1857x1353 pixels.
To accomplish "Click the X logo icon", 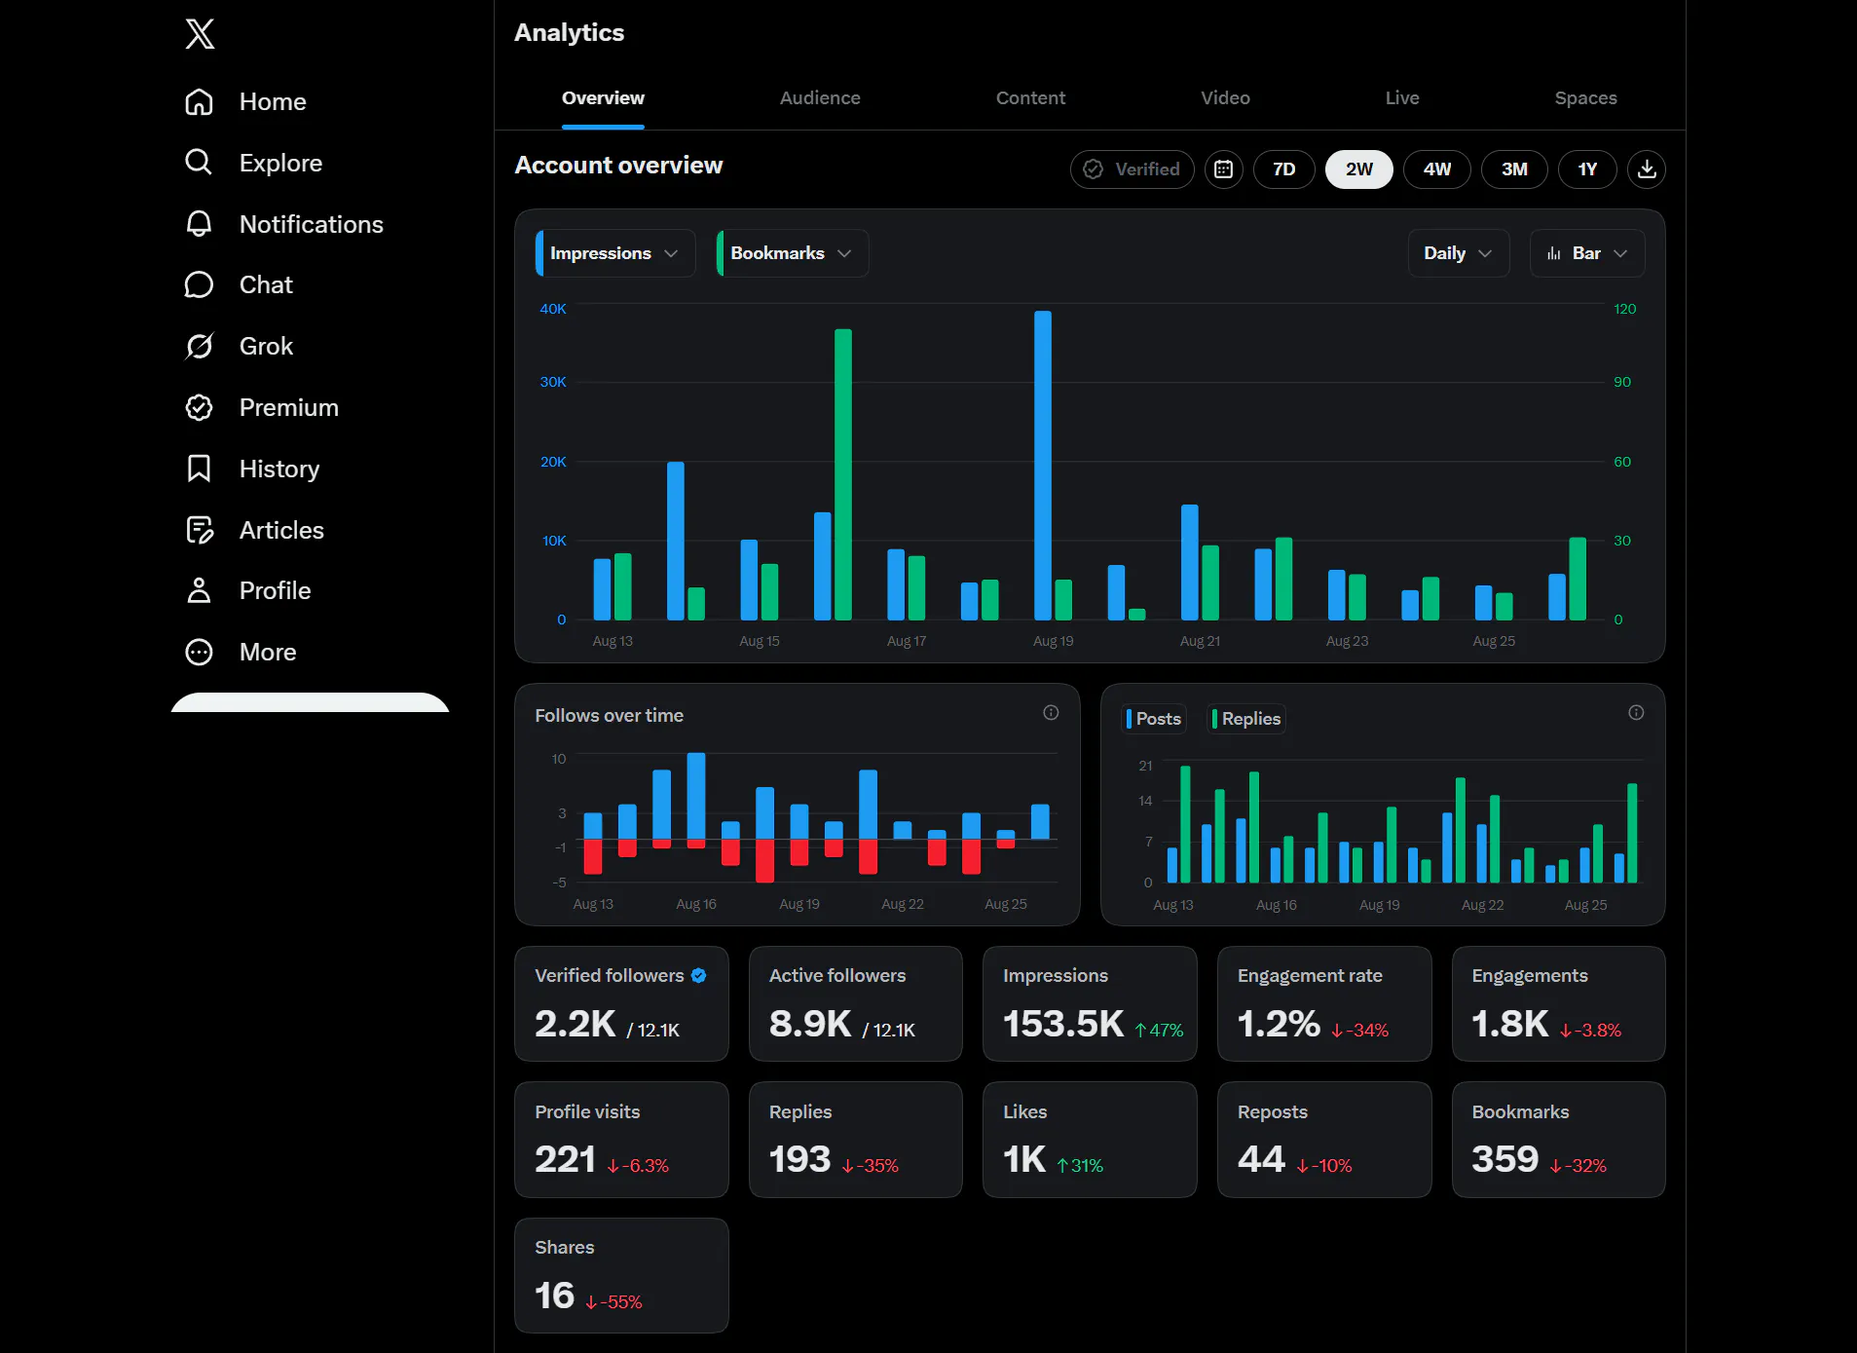I will click(x=200, y=34).
